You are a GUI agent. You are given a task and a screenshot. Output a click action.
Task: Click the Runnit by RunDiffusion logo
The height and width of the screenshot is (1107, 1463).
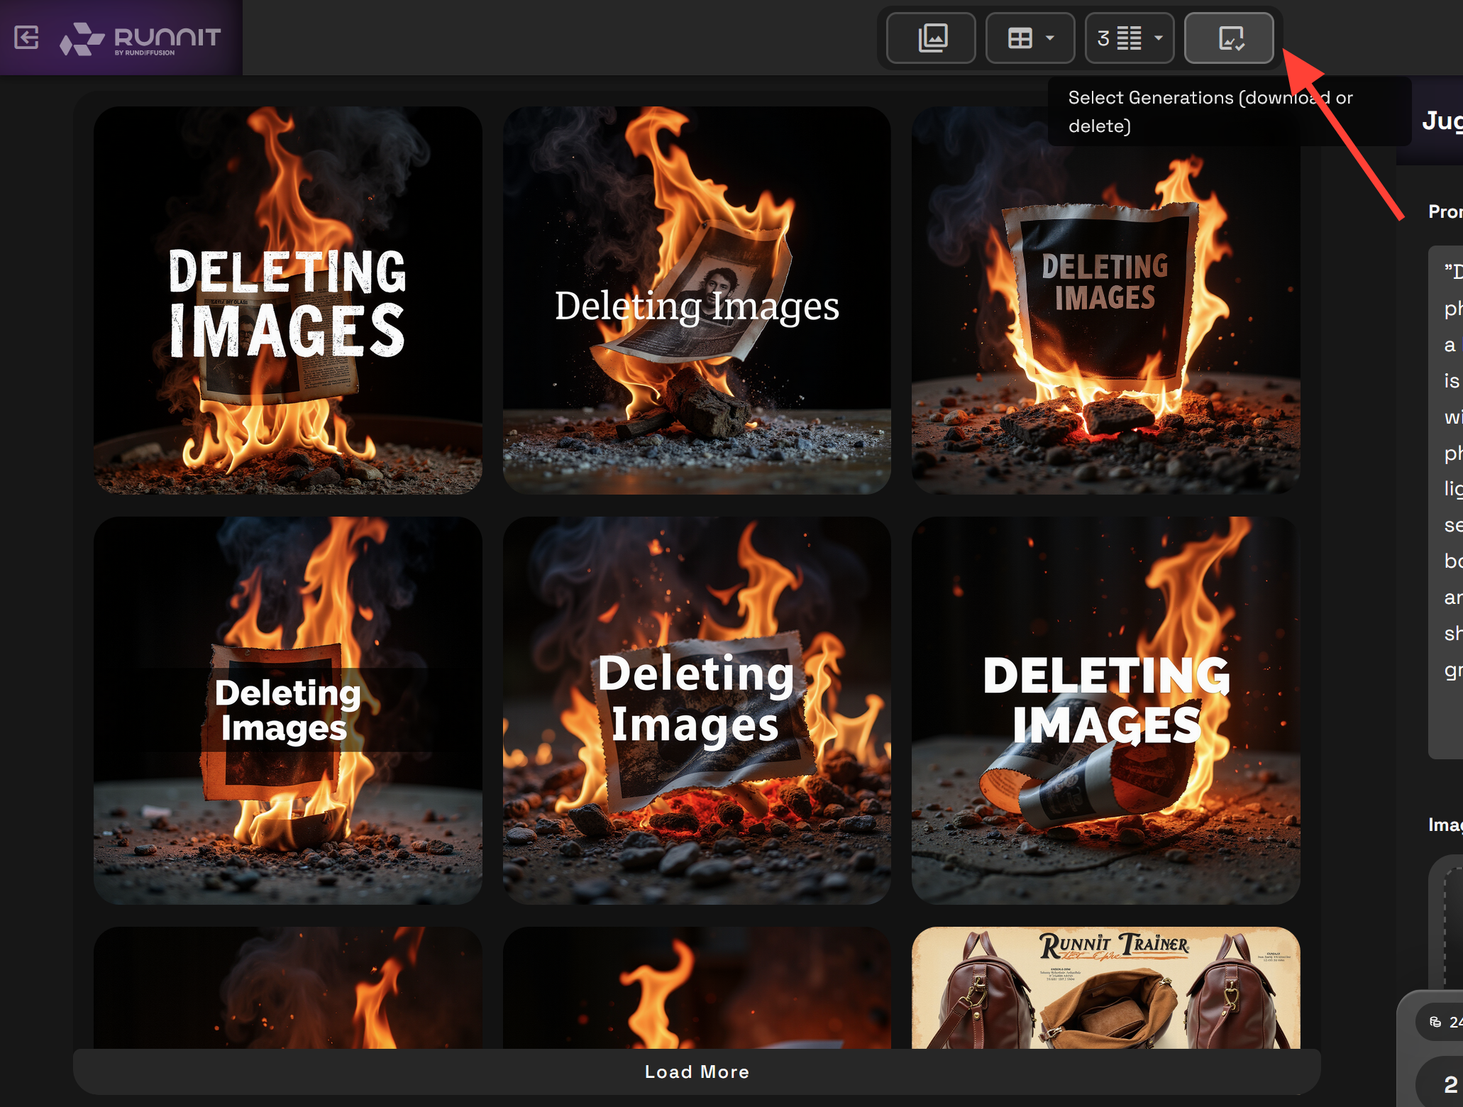(140, 38)
